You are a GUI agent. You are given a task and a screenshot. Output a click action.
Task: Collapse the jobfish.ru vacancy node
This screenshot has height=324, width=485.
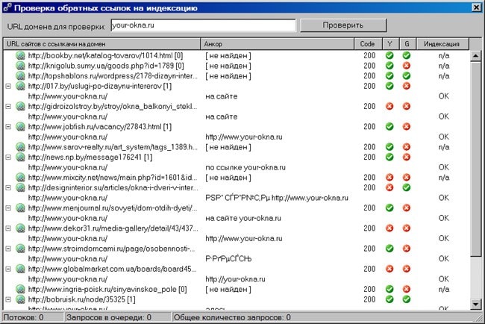click(x=8, y=127)
